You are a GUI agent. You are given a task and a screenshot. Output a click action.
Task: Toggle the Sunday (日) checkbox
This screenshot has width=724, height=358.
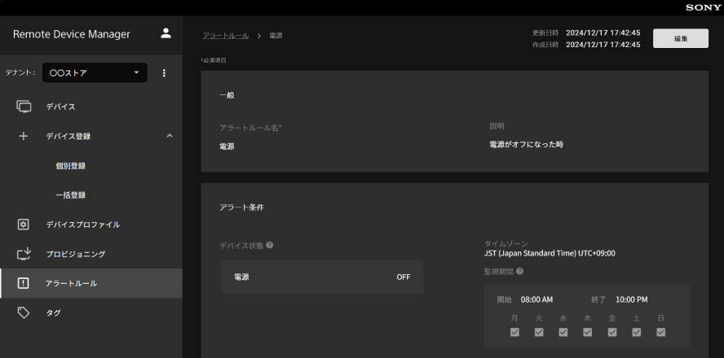[660, 332]
